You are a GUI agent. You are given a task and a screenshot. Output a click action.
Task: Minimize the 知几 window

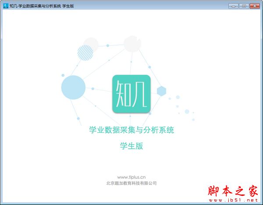233,6
